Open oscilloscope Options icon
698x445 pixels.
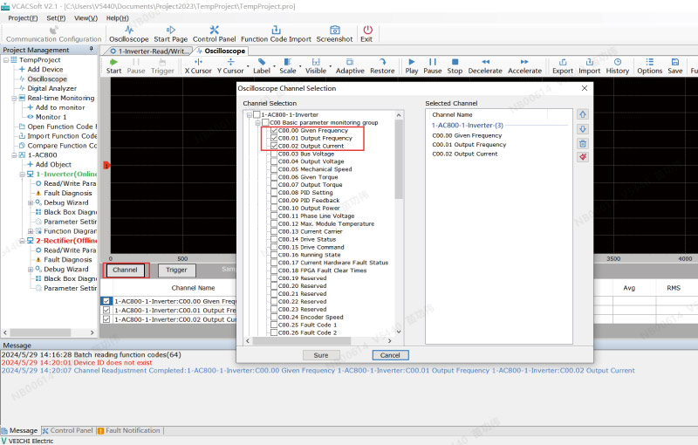tap(649, 62)
